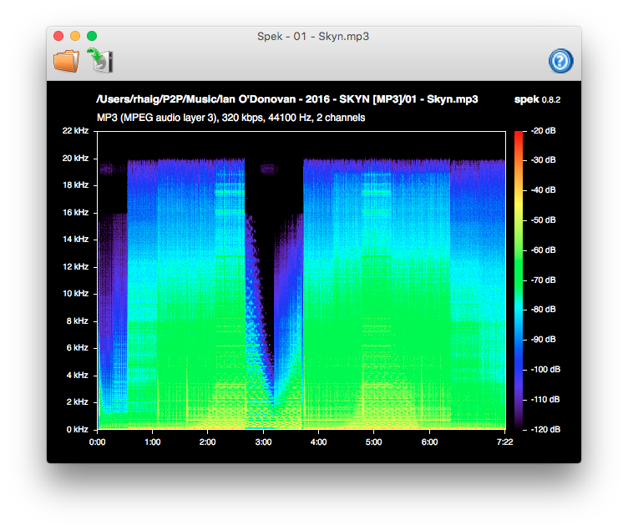
Task: Click the 20 kHz frequency axis label
Action: (x=75, y=158)
